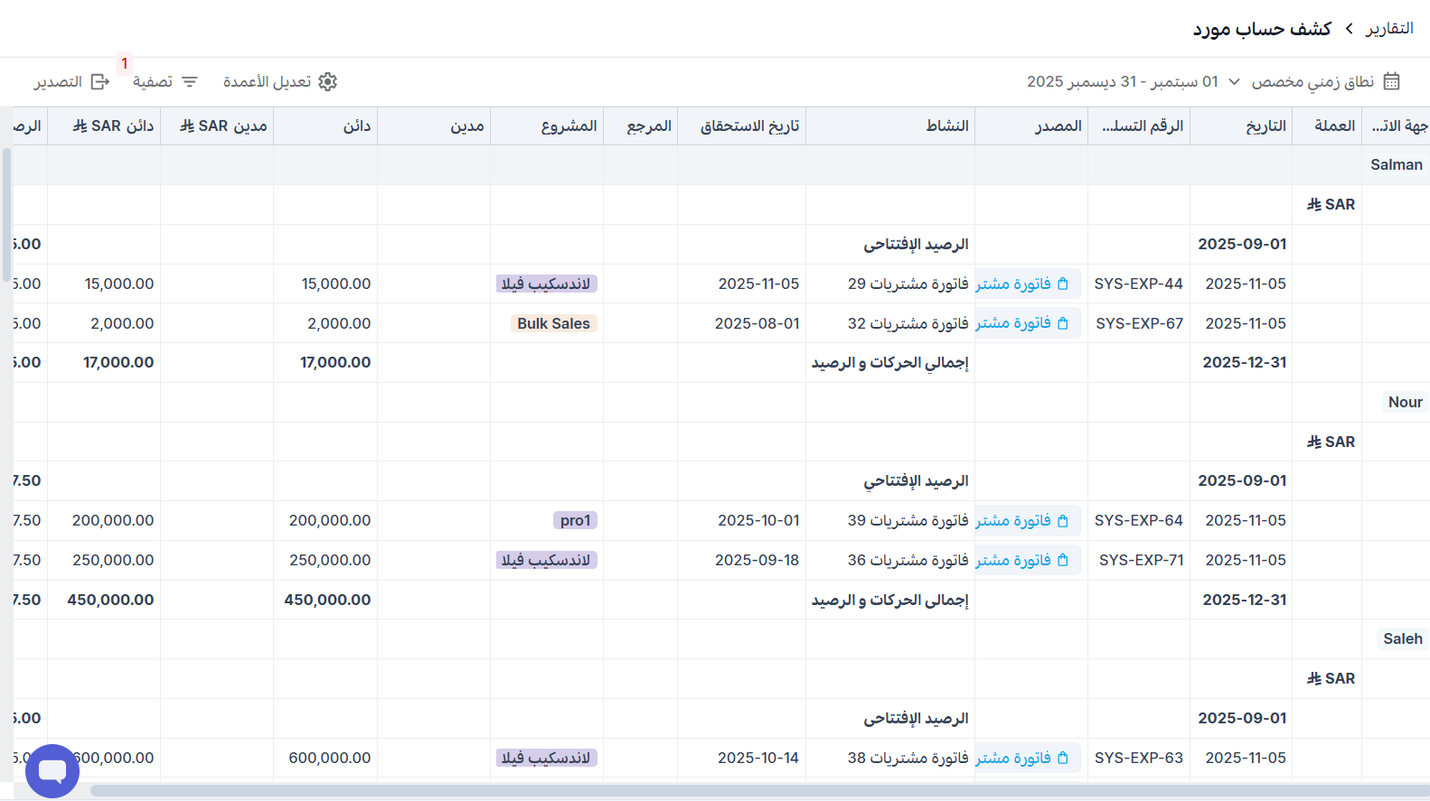Image resolution: width=1430 pixels, height=801 pixels.
Task: Click the لاندسكيب فيلا project tag in SYS-EXP-44 row
Action: point(546,284)
